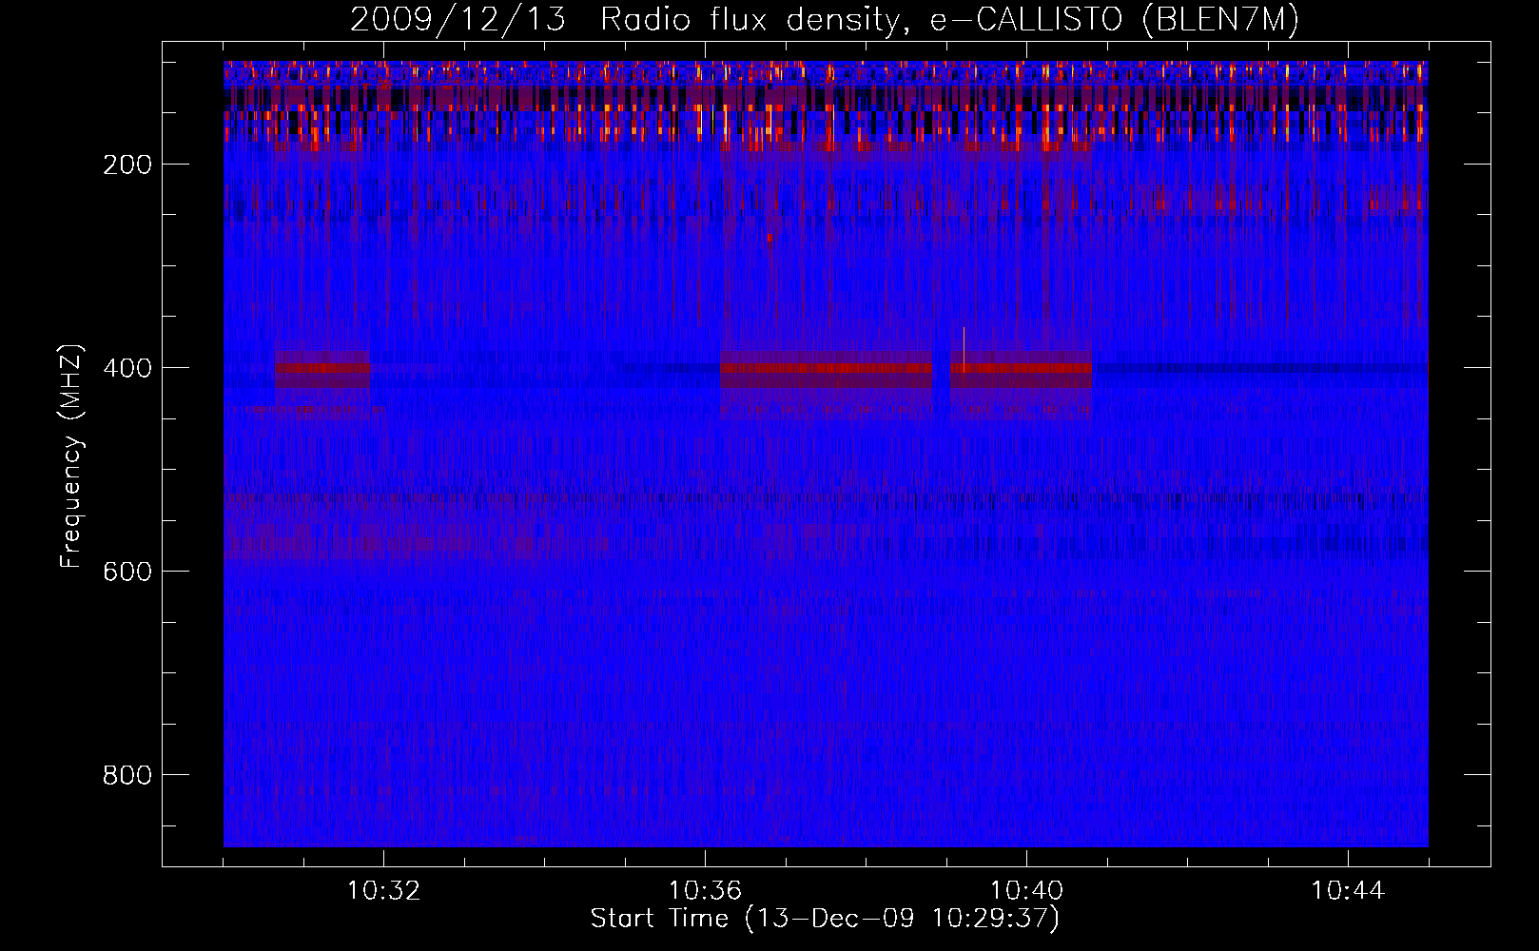Click the 10:36 time tick label
Screen dimensions: 1539x951
(x=705, y=890)
